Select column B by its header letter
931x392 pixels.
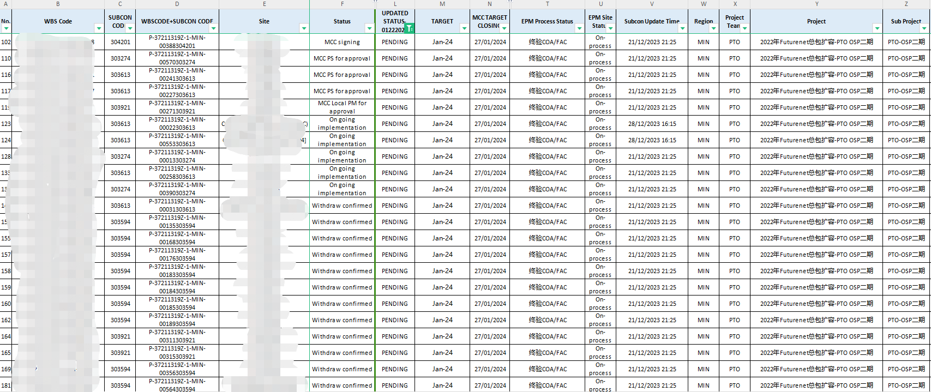[x=58, y=4]
